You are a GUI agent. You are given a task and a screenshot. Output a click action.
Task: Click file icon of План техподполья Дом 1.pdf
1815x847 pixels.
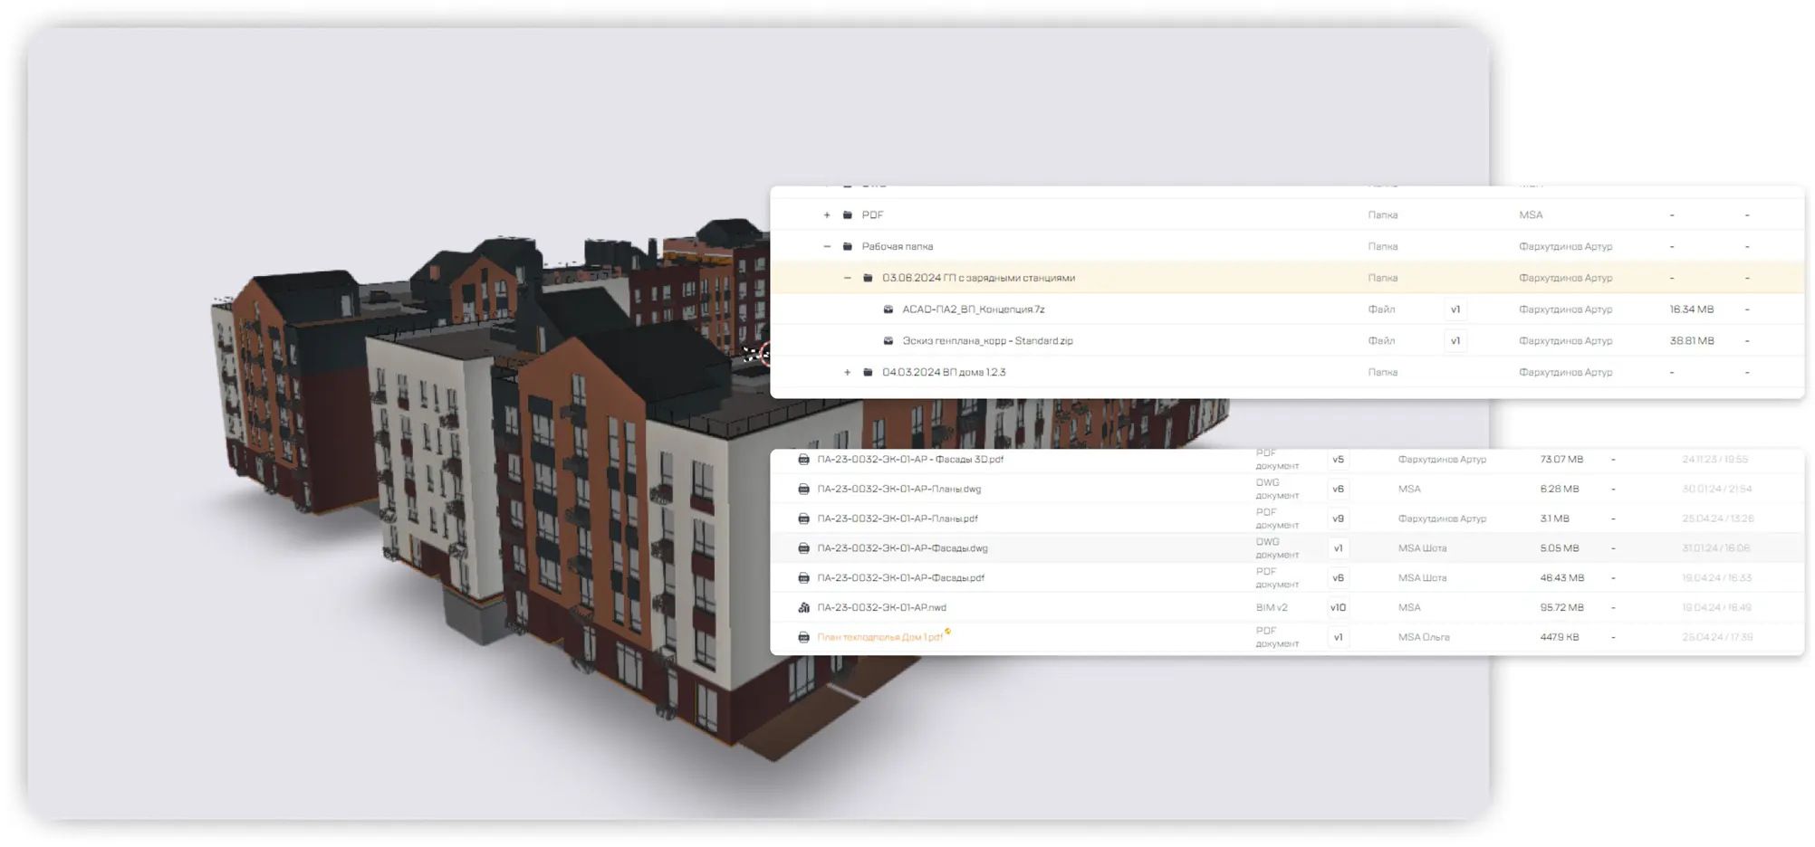[803, 638]
